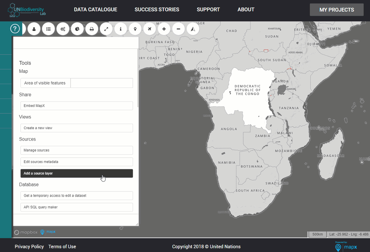Click Get a temporary access to edit a dataset
The image size is (370, 252).
pos(77,196)
